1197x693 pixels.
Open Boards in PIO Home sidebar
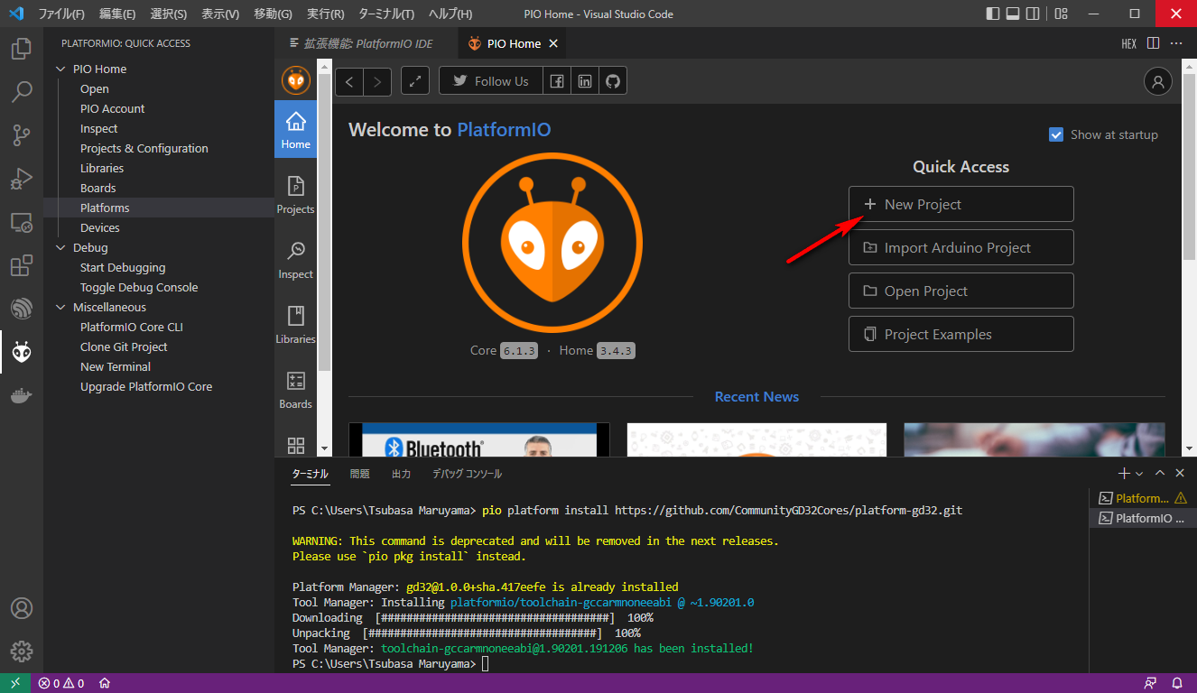pos(295,391)
